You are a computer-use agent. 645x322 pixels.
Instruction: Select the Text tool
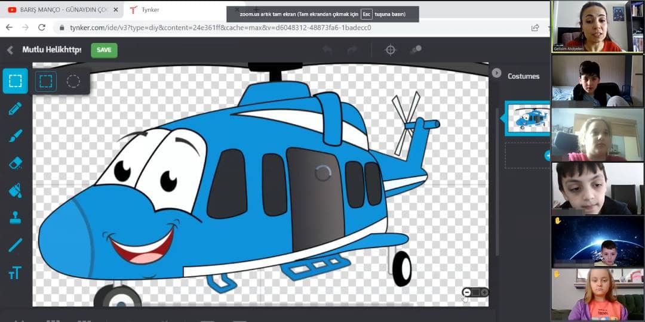pyautogui.click(x=15, y=273)
